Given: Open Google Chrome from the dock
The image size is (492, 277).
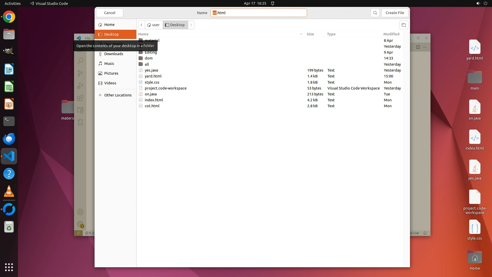Looking at the screenshot, I should pyautogui.click(x=9, y=17).
